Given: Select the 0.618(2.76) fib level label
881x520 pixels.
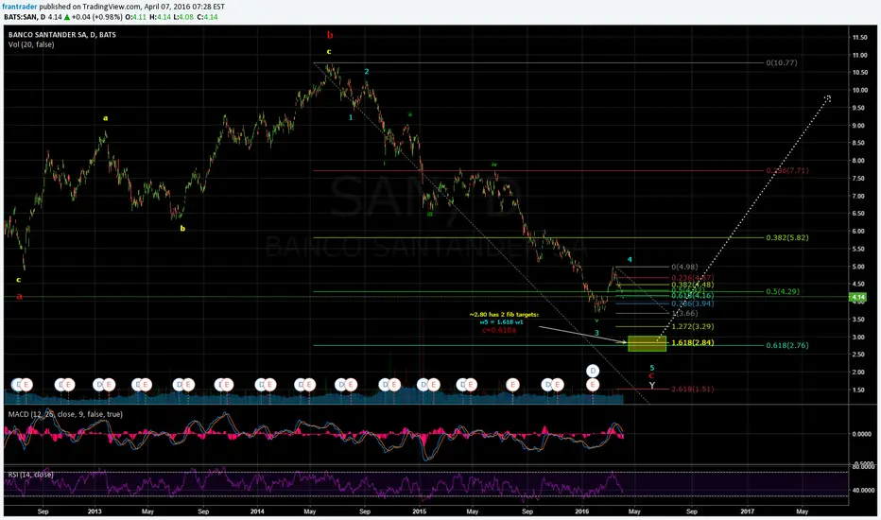Looking at the screenshot, I should [x=787, y=345].
